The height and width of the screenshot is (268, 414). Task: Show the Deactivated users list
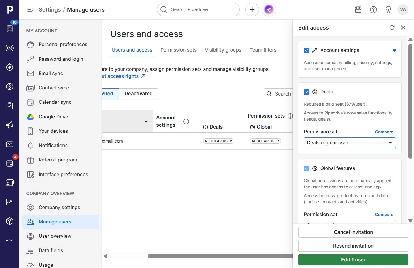(x=138, y=94)
